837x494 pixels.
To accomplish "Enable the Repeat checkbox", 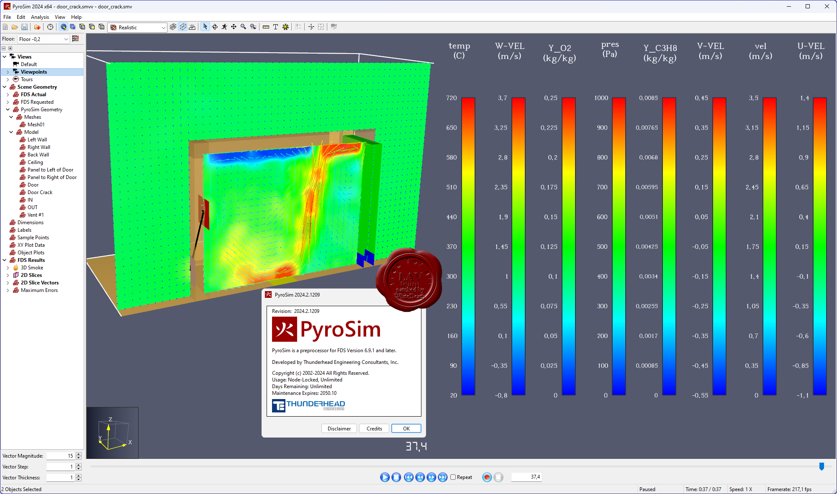I will tap(453, 477).
